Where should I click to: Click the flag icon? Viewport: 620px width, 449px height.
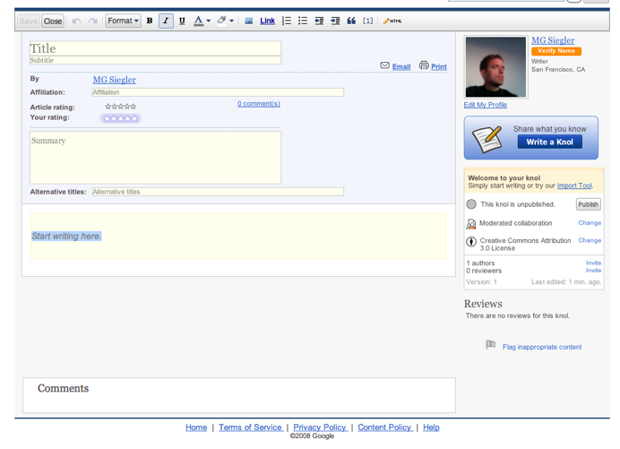tap(490, 344)
